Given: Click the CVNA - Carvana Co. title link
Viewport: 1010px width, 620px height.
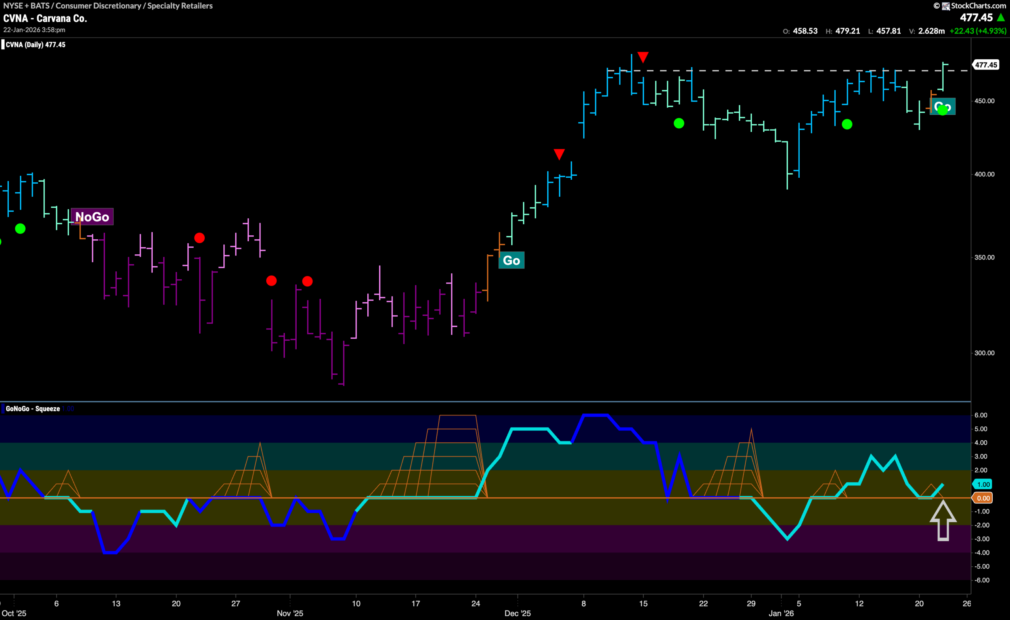Looking at the screenshot, I should tap(45, 18).
